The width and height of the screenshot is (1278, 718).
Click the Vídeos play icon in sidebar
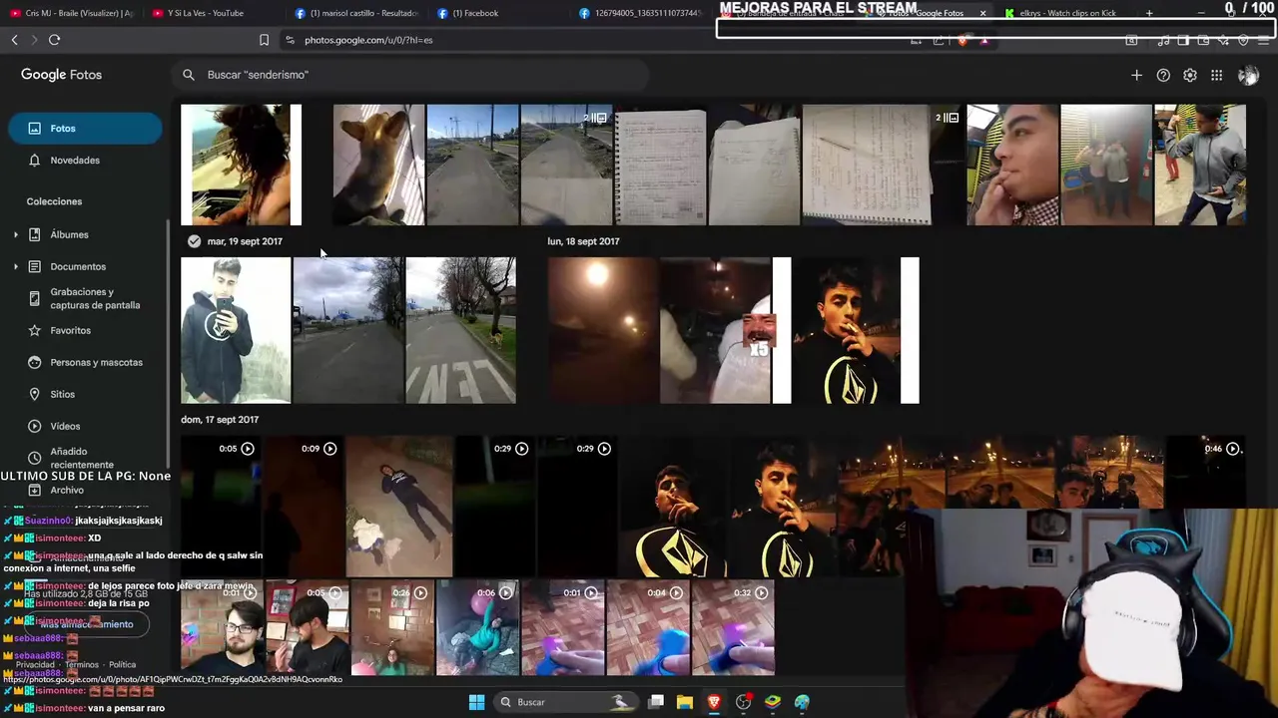tap(35, 427)
